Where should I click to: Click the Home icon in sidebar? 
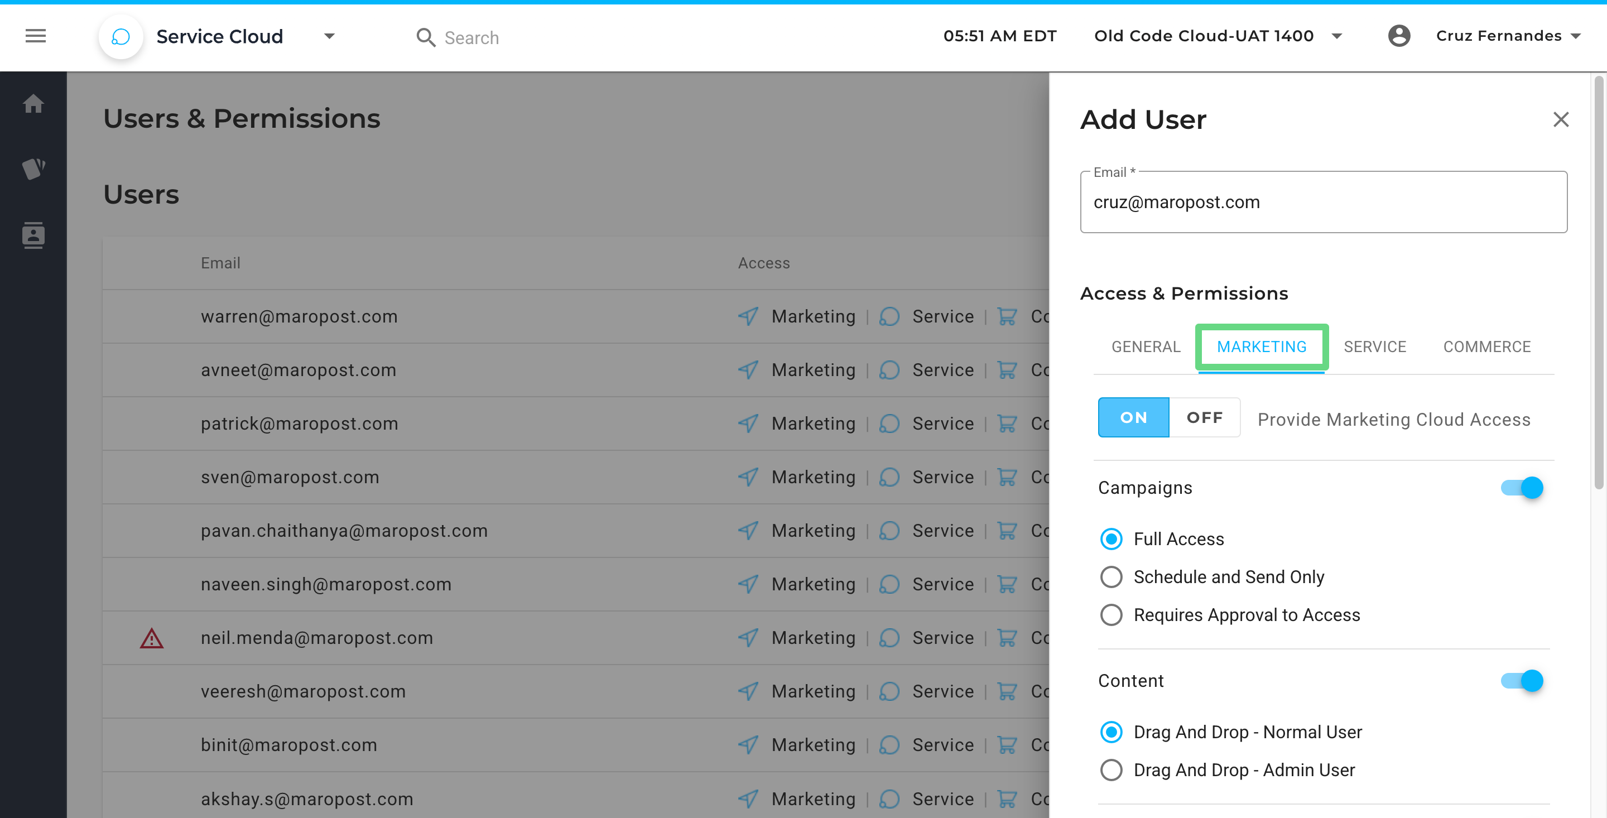coord(33,104)
